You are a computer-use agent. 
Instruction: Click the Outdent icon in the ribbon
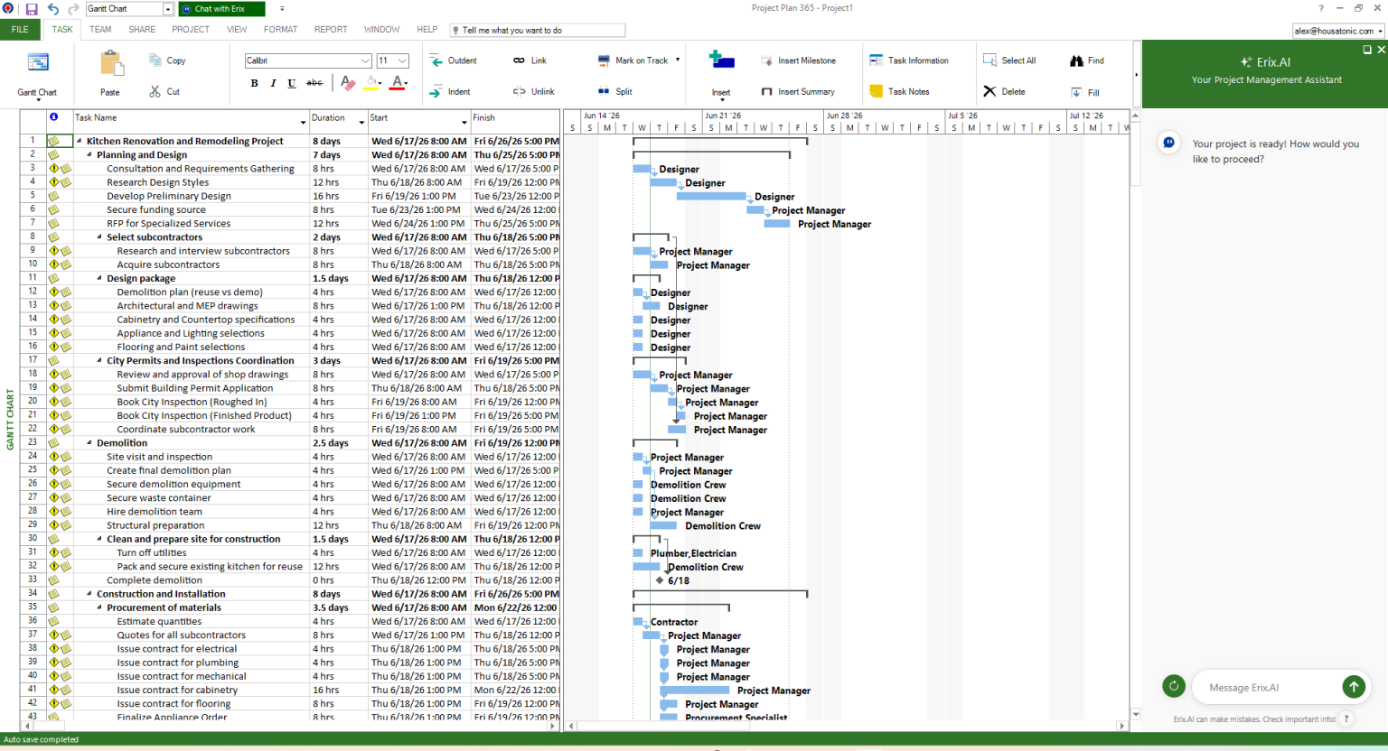tap(436, 60)
